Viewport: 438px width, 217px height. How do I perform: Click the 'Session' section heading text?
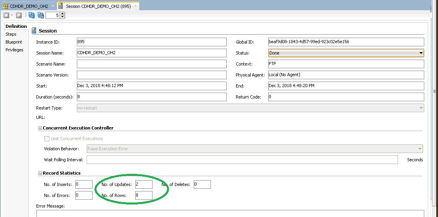pyautogui.click(x=48, y=31)
